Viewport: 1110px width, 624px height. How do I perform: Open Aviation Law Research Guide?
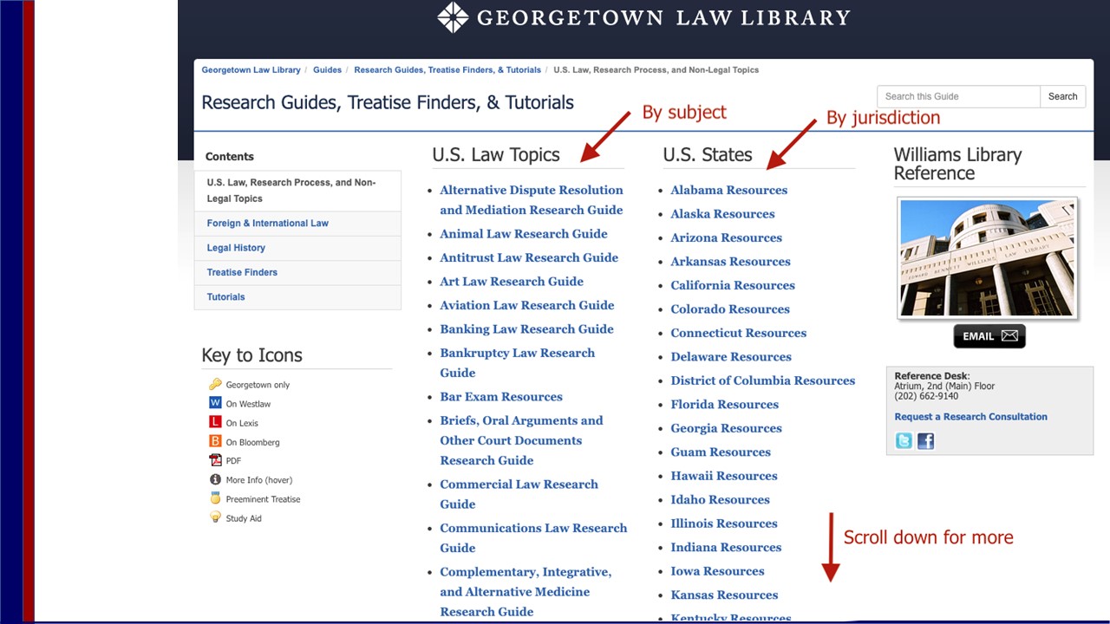[526, 305]
